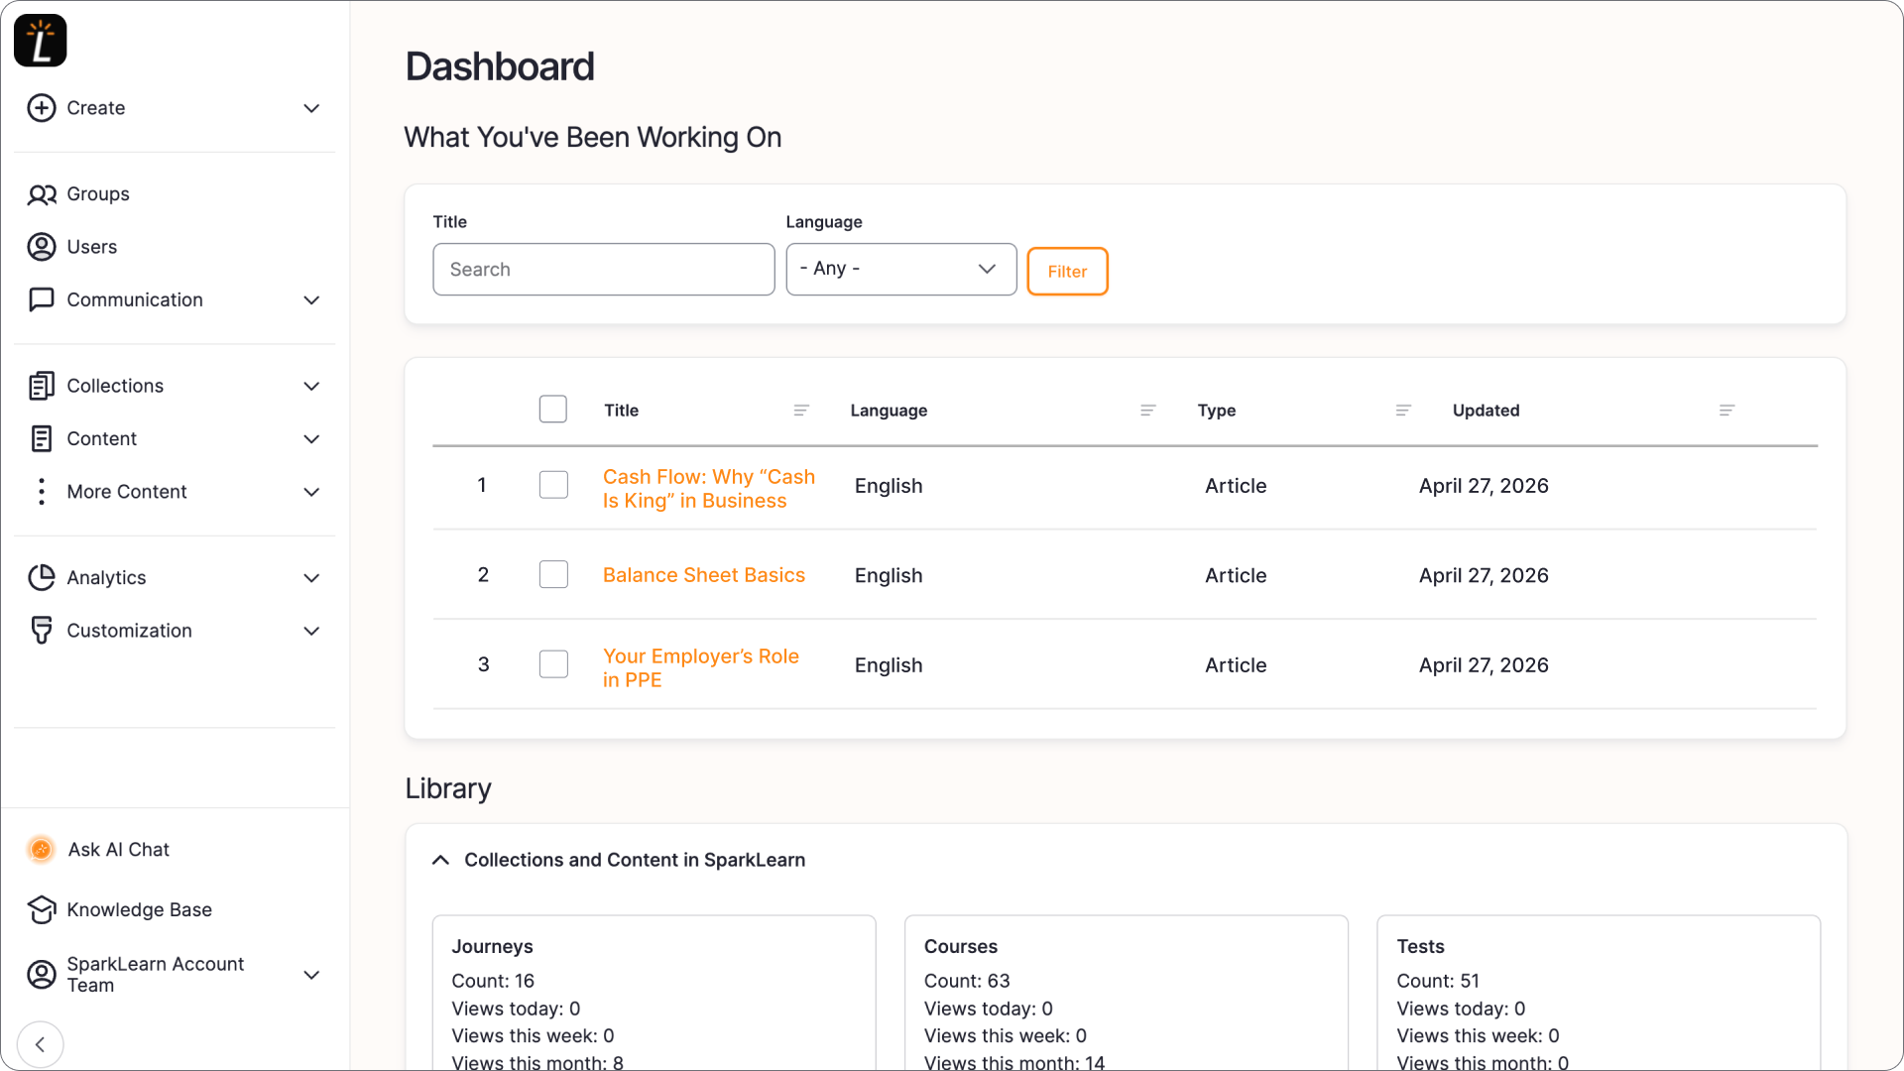Sort by the Type column sort icon
Viewport: 1904px width, 1071px height.
pyautogui.click(x=1403, y=411)
